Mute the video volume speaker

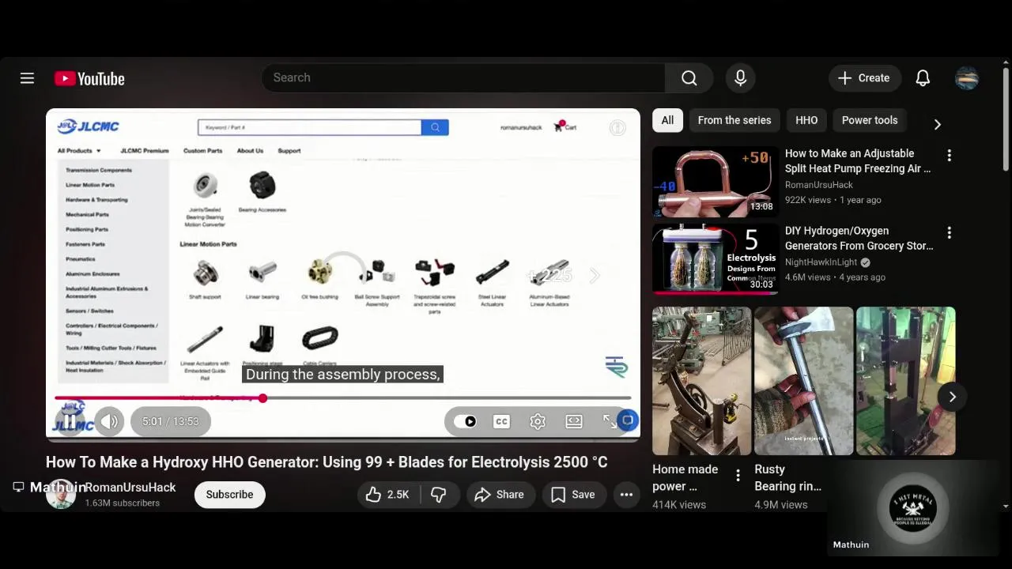coord(110,421)
